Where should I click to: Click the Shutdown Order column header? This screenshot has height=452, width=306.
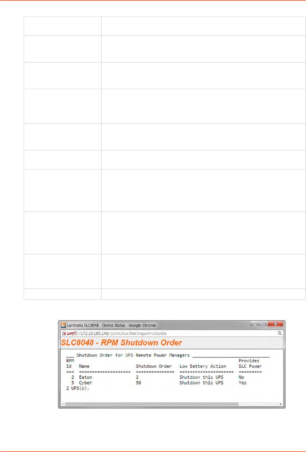(x=154, y=366)
